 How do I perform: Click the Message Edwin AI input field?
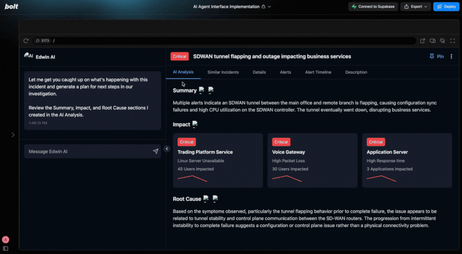(88, 151)
